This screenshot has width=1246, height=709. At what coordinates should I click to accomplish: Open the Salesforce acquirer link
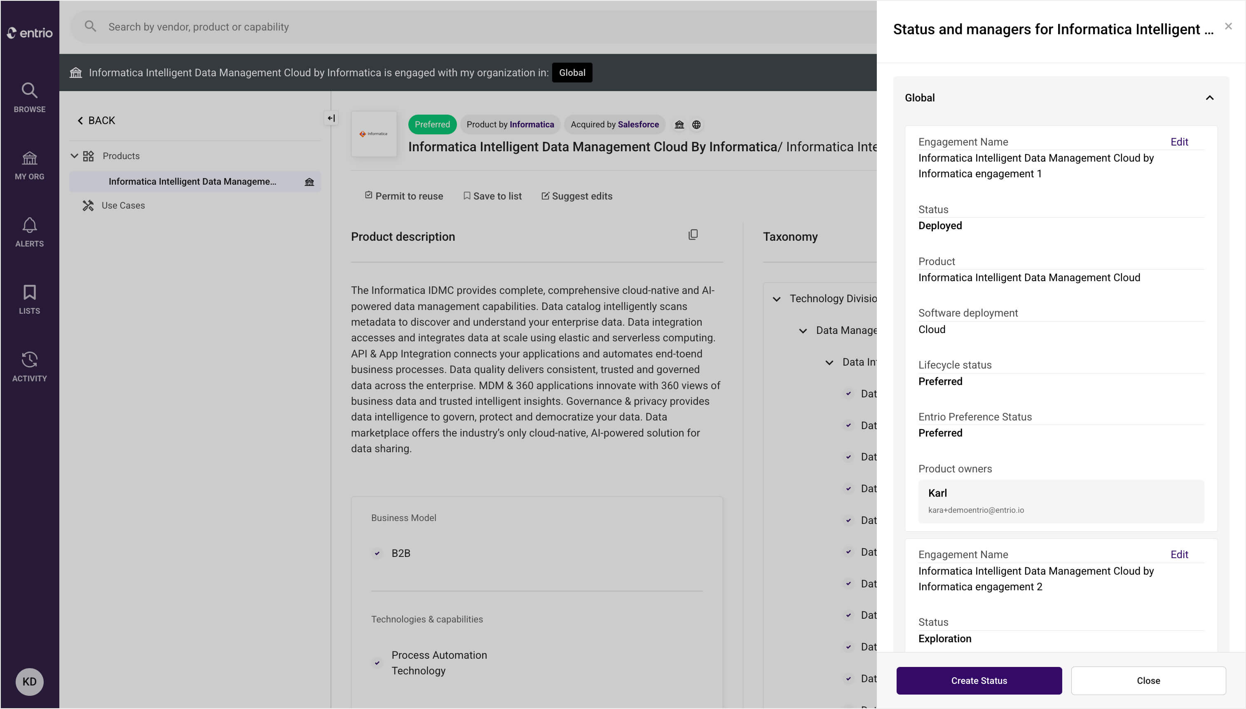[x=638, y=124]
